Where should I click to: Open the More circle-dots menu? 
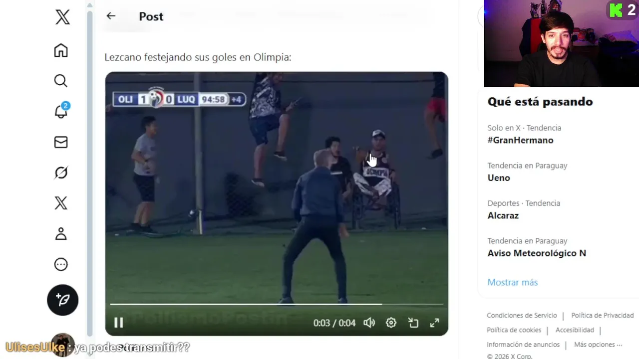pyautogui.click(x=61, y=264)
